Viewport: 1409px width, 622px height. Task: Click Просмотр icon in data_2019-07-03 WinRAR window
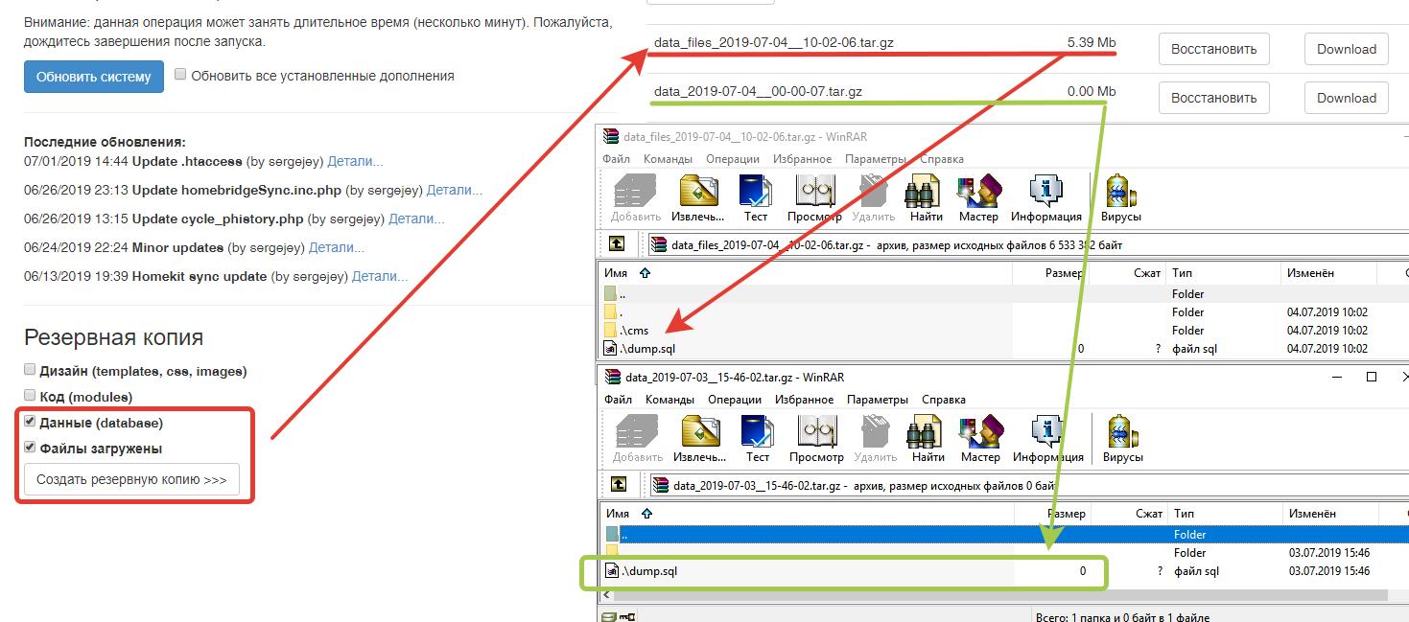pos(816,439)
